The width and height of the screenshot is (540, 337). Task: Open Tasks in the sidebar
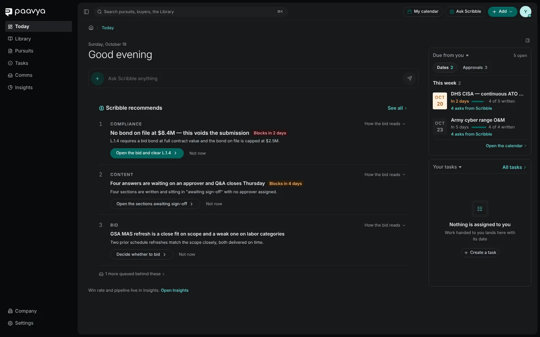pyautogui.click(x=39, y=63)
